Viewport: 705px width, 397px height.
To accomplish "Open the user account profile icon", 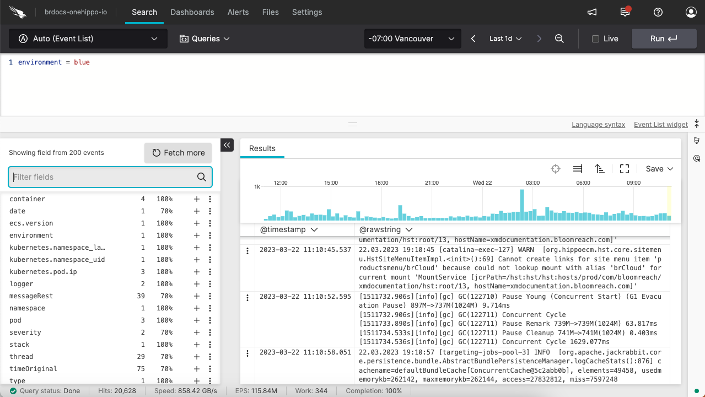I will coord(691,12).
